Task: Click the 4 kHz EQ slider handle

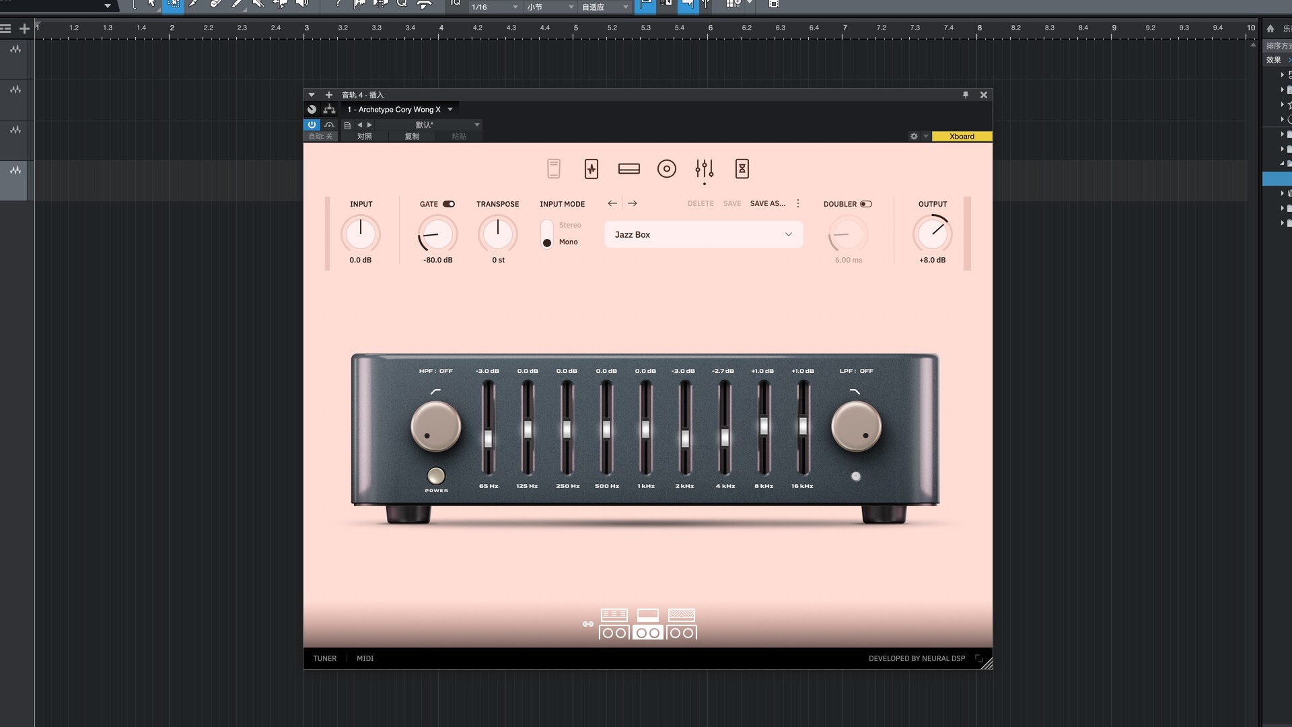Action: pos(725,438)
